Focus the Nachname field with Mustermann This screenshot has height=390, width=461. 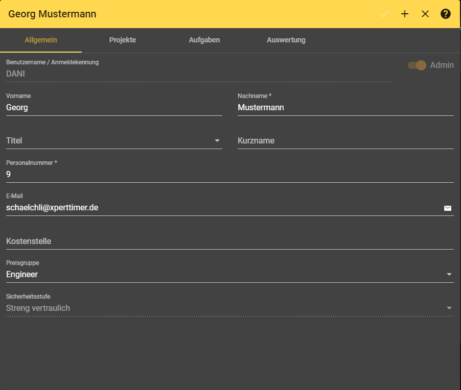[345, 108]
